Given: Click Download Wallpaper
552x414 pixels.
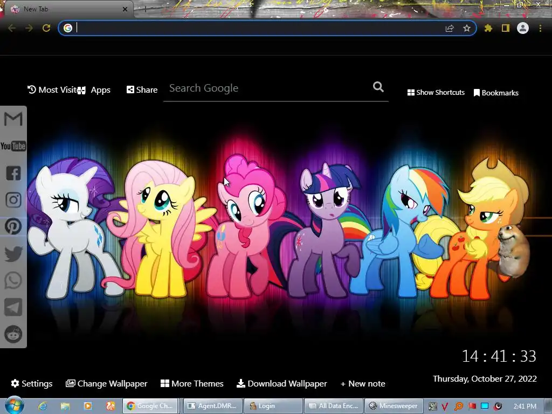Looking at the screenshot, I should pos(281,383).
